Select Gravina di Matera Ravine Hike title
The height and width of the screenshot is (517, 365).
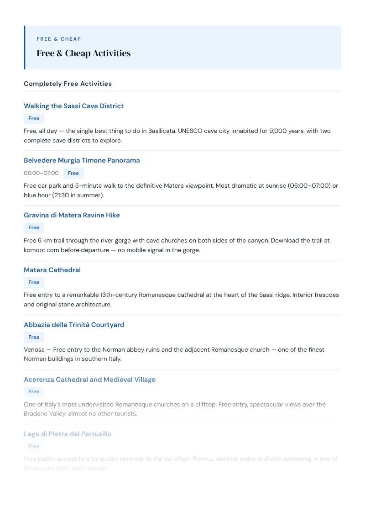(72, 215)
